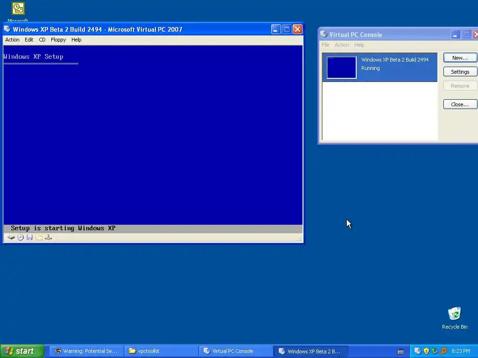Click the Windows XP Beta 2 window title icon
The height and width of the screenshot is (358, 478).
pos(7,29)
